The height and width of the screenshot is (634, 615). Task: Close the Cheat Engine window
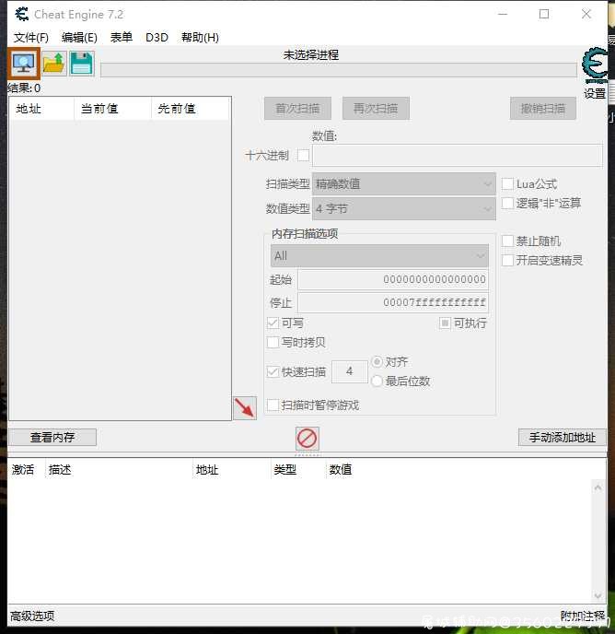(x=586, y=14)
